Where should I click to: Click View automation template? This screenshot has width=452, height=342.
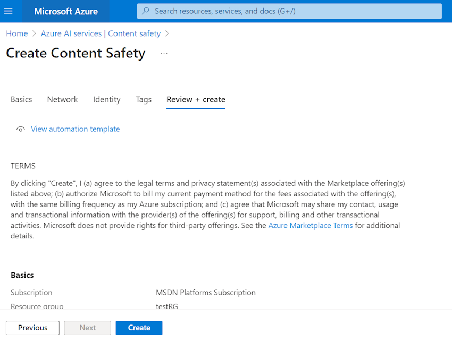click(x=75, y=129)
